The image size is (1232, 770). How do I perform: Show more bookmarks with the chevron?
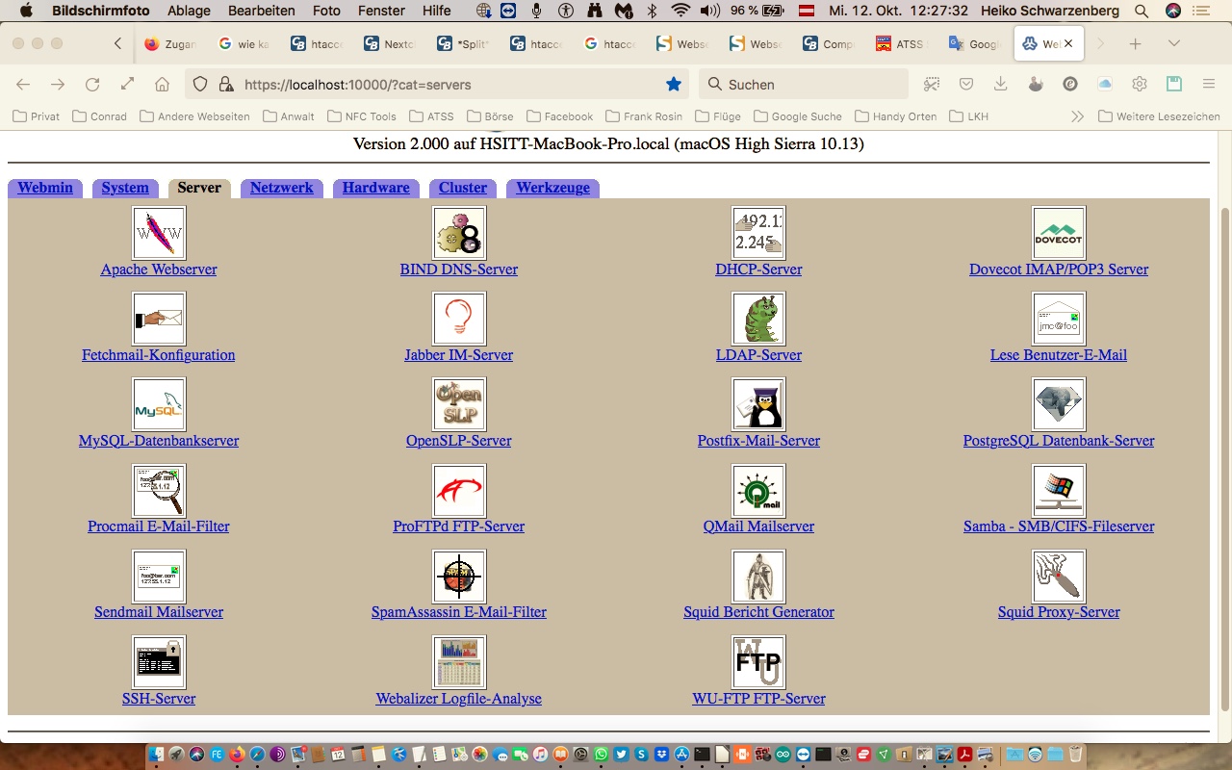tap(1077, 116)
